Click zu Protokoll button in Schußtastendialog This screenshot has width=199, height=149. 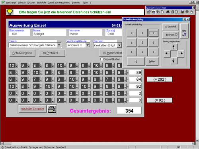[x=171, y=27]
